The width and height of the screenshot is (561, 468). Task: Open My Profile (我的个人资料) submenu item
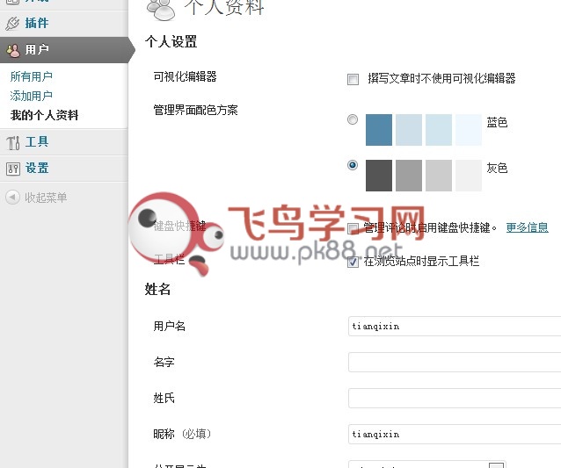[x=44, y=116]
